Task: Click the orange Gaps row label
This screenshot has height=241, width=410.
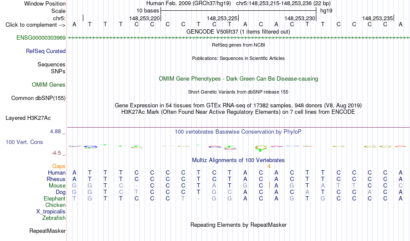Action: pyautogui.click(x=59, y=166)
